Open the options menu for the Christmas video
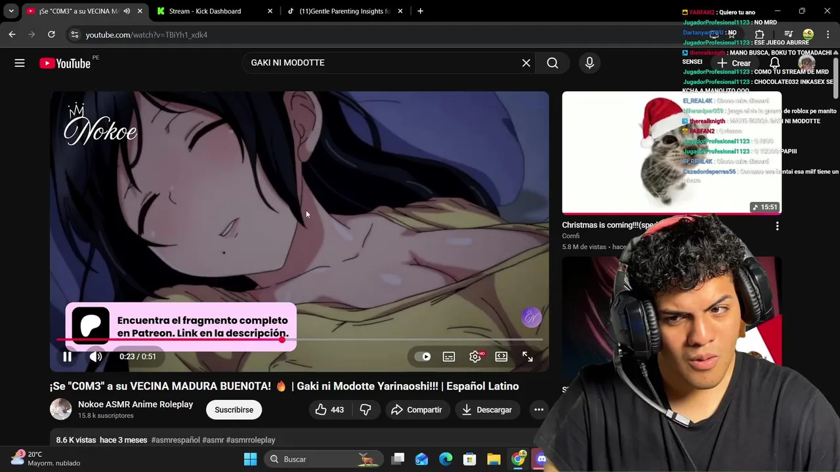Screen dimensions: 840x472 pos(777,226)
